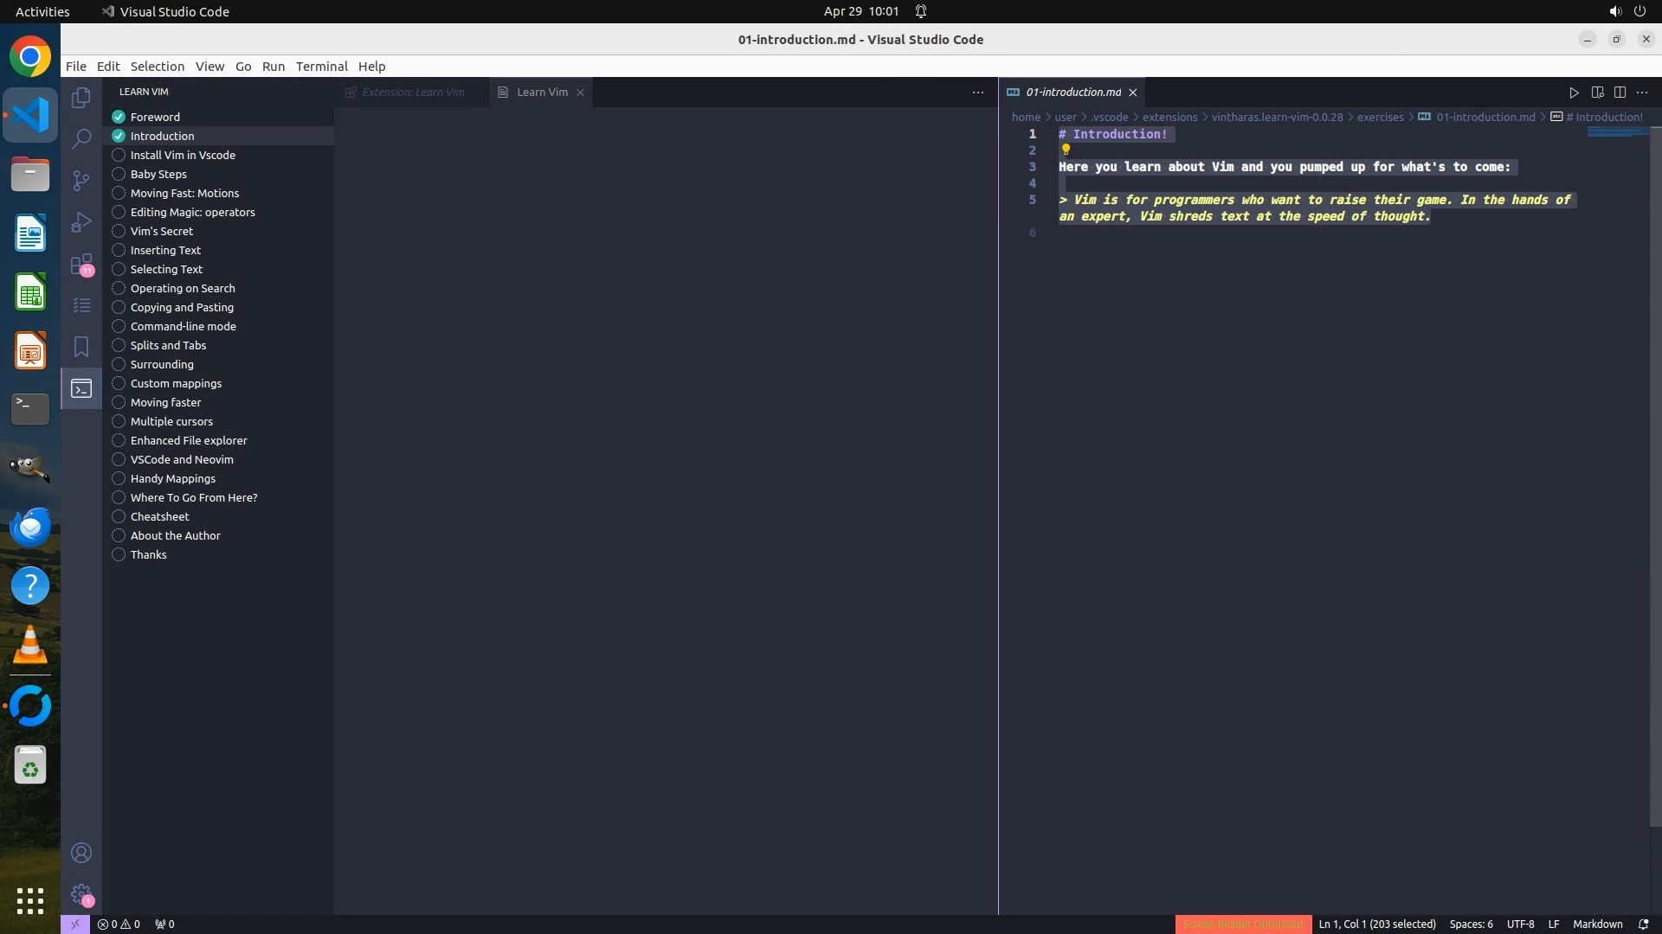Open the Bookmarks view icon
This screenshot has width=1662, height=934.
[x=81, y=347]
